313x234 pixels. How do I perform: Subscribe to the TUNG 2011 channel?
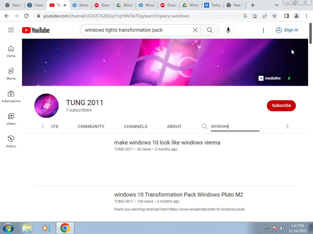pyautogui.click(x=281, y=106)
